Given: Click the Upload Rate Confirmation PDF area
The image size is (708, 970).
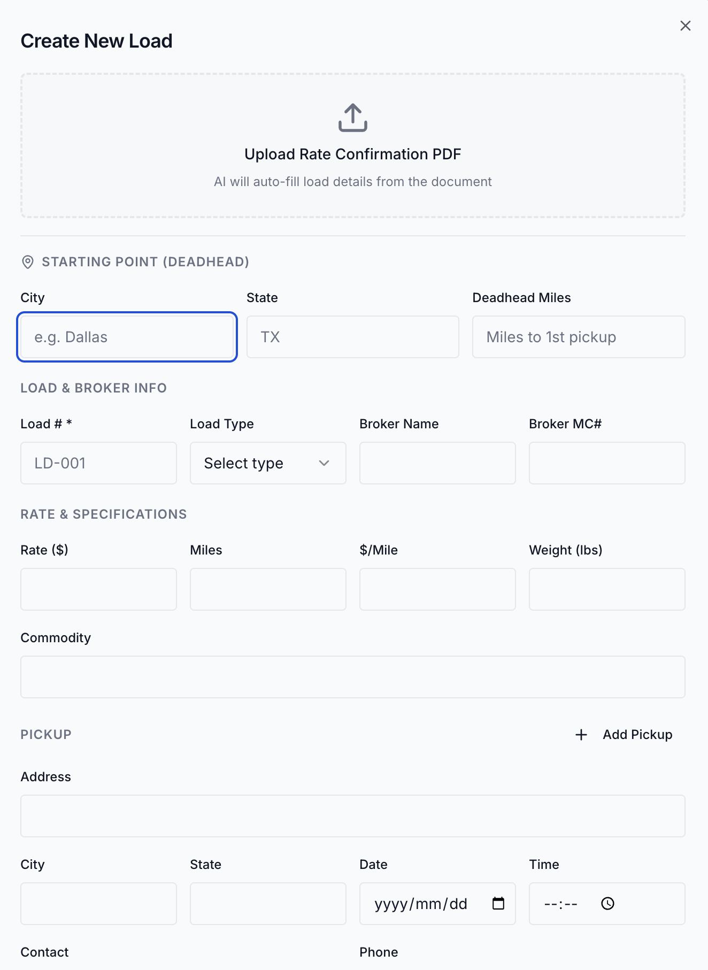Looking at the screenshot, I should tap(353, 145).
